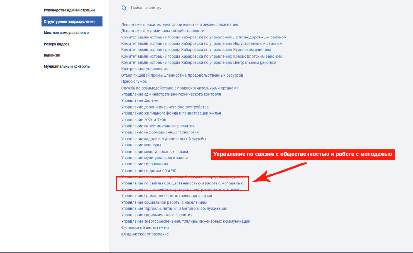Click the magnifier search icon

[x=124, y=8]
